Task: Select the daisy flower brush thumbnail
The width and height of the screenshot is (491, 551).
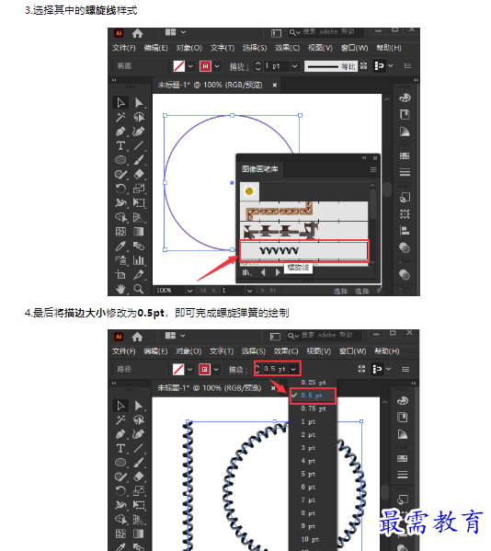Action: point(249,191)
